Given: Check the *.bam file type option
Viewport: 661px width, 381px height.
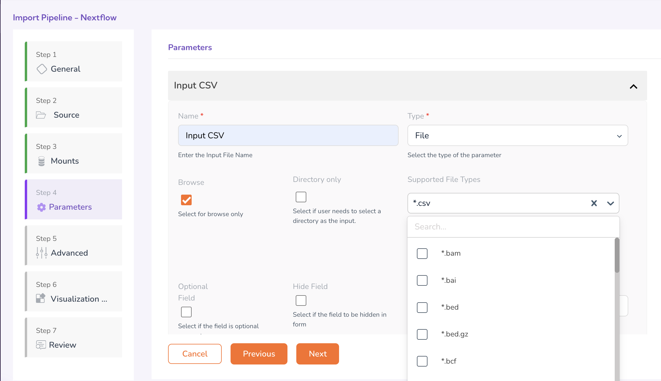Looking at the screenshot, I should coord(422,253).
